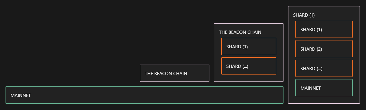This screenshot has width=366, height=110.
Task: Select SHARD (...) box in the rightmost group
Action: pyautogui.click(x=324, y=68)
